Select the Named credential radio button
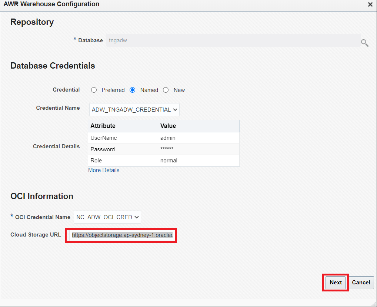This screenshot has width=377, height=307. click(x=133, y=90)
